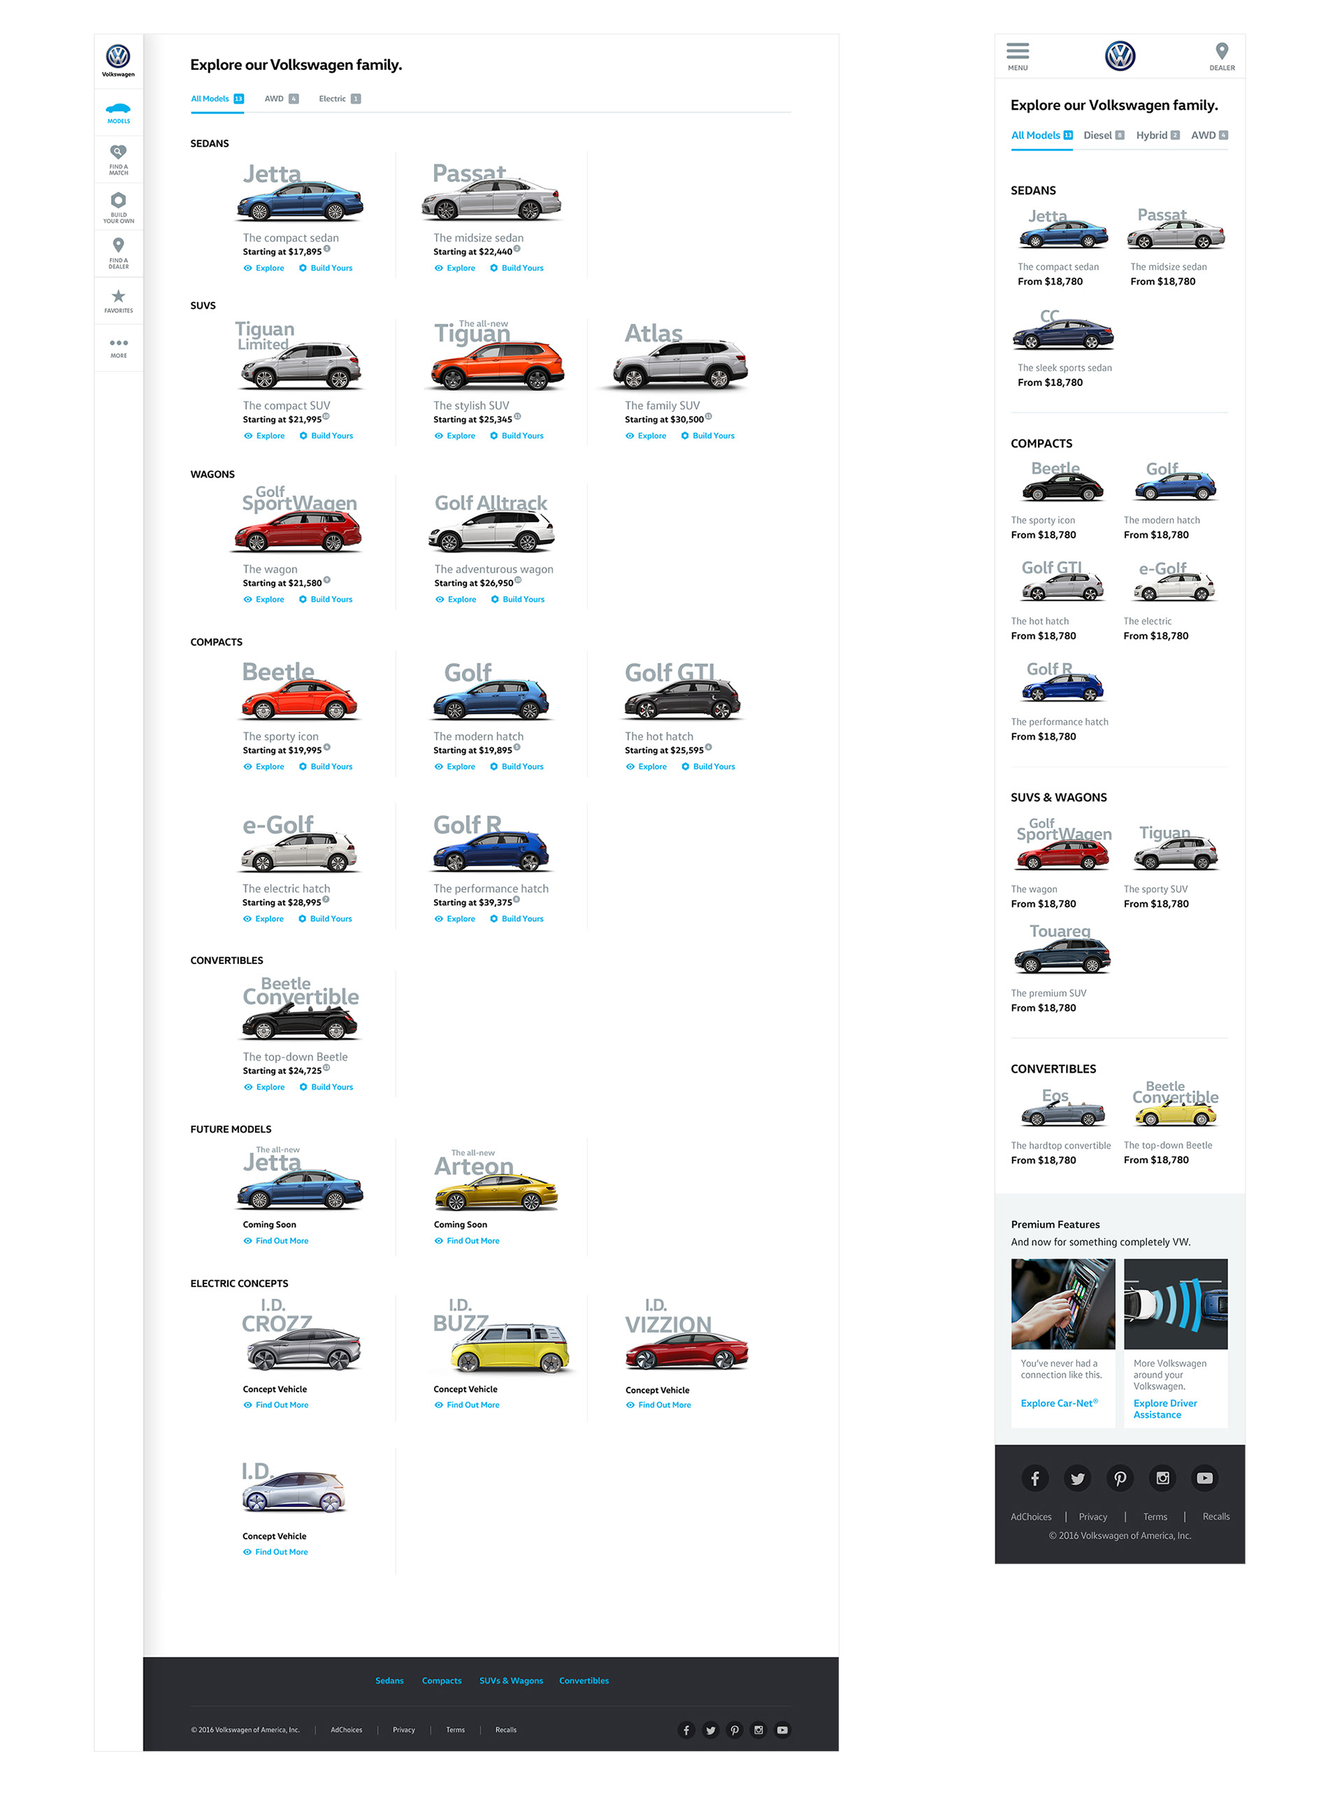Click the Convertibles desktop footer link

[x=583, y=1680]
